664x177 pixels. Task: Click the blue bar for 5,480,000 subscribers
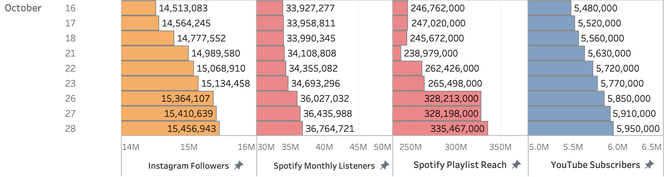point(549,8)
